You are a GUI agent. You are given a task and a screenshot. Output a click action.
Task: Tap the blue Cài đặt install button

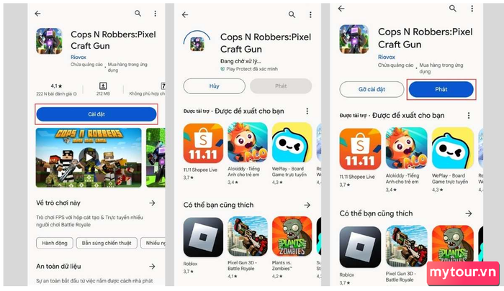pos(96,114)
